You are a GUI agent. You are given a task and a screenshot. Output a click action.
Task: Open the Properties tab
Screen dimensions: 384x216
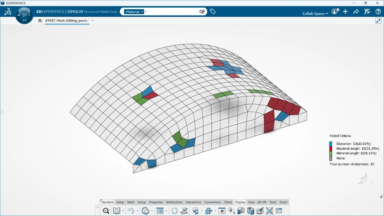pos(156,202)
